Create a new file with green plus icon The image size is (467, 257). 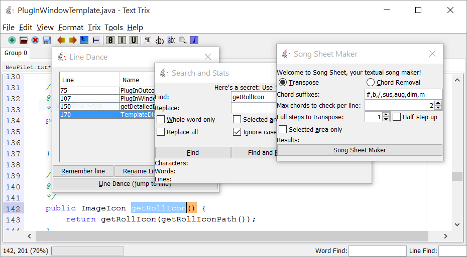click(12, 40)
